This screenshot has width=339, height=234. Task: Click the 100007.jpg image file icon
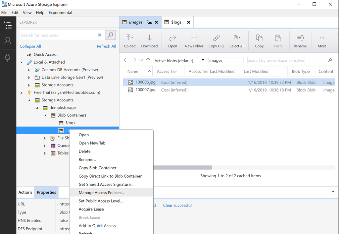pos(130,90)
